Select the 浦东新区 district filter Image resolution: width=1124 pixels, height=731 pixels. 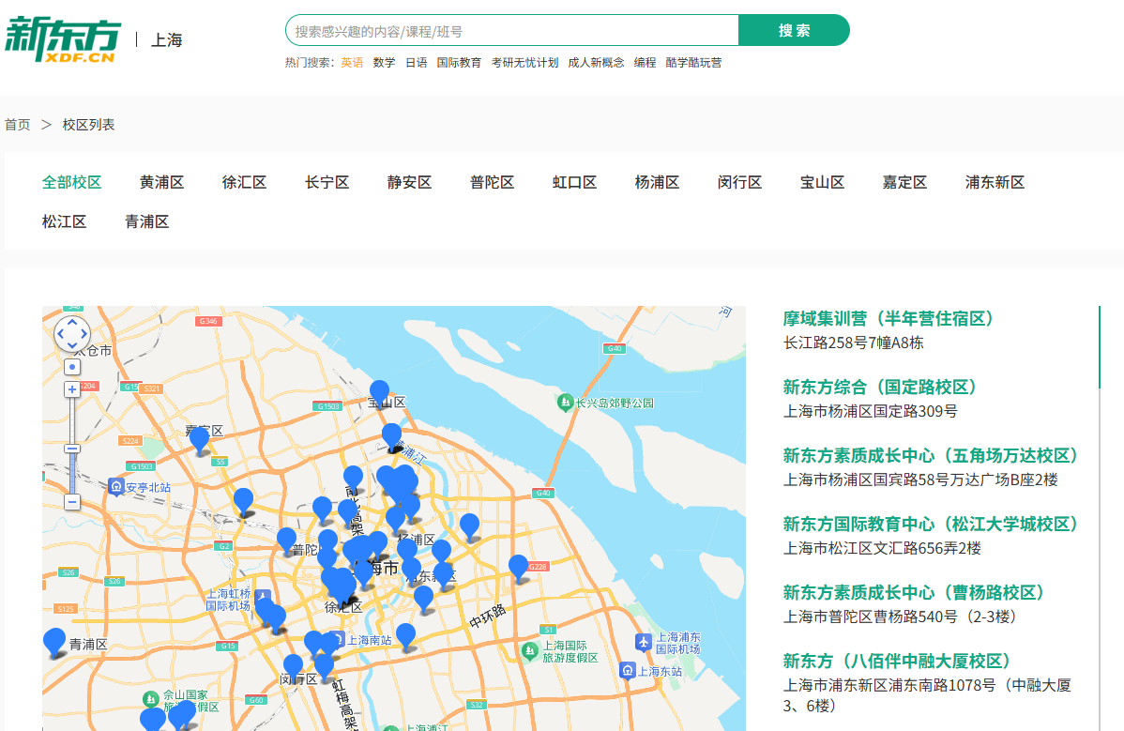coord(995,182)
